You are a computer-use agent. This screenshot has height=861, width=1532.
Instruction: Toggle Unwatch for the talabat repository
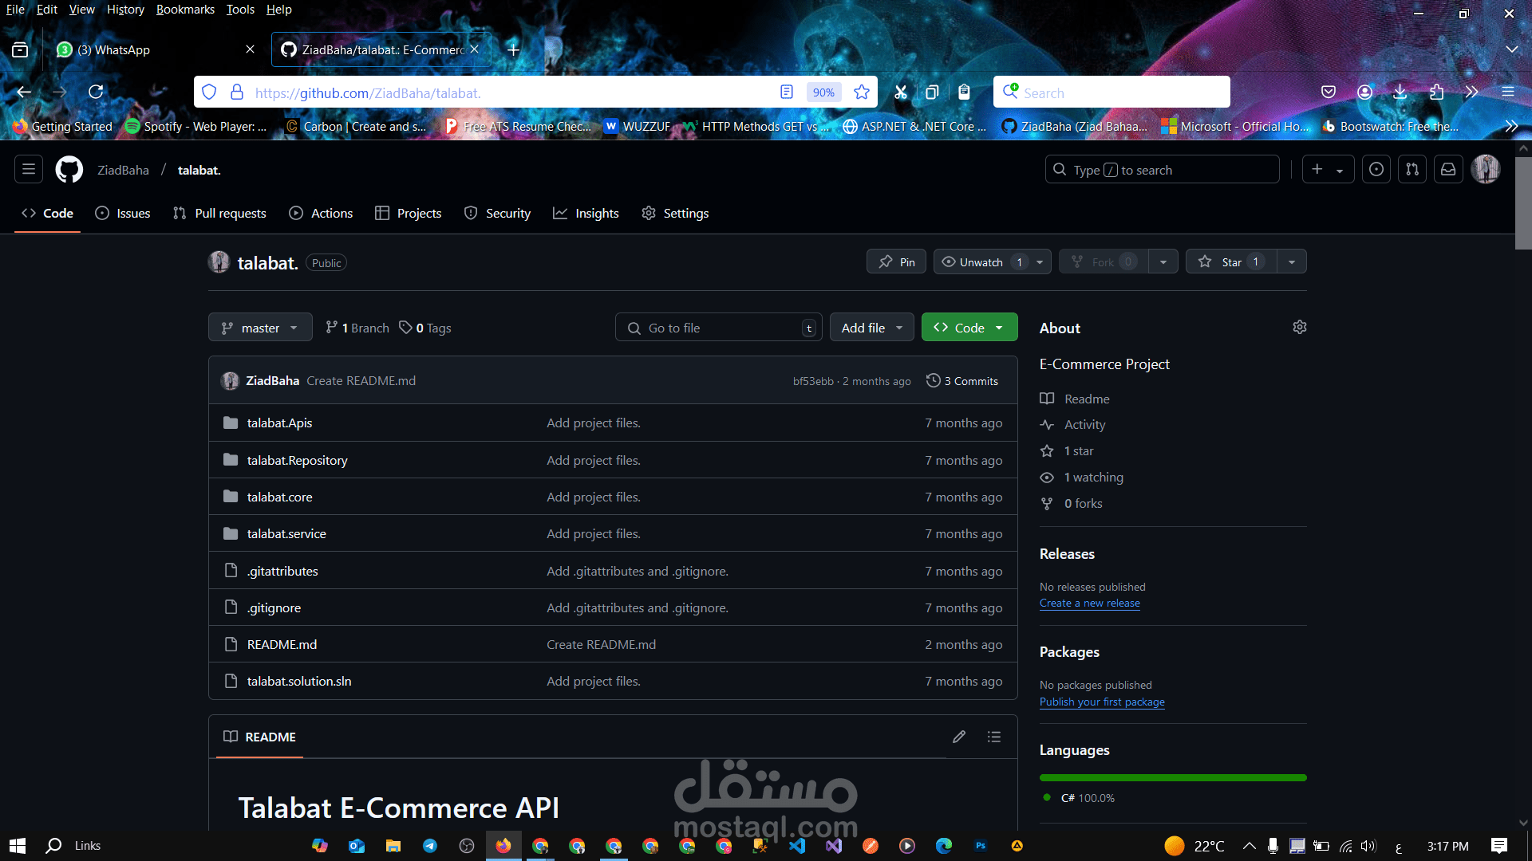coord(981,262)
